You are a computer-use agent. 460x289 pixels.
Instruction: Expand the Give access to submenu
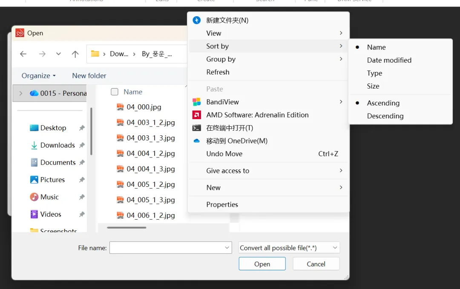268,171
